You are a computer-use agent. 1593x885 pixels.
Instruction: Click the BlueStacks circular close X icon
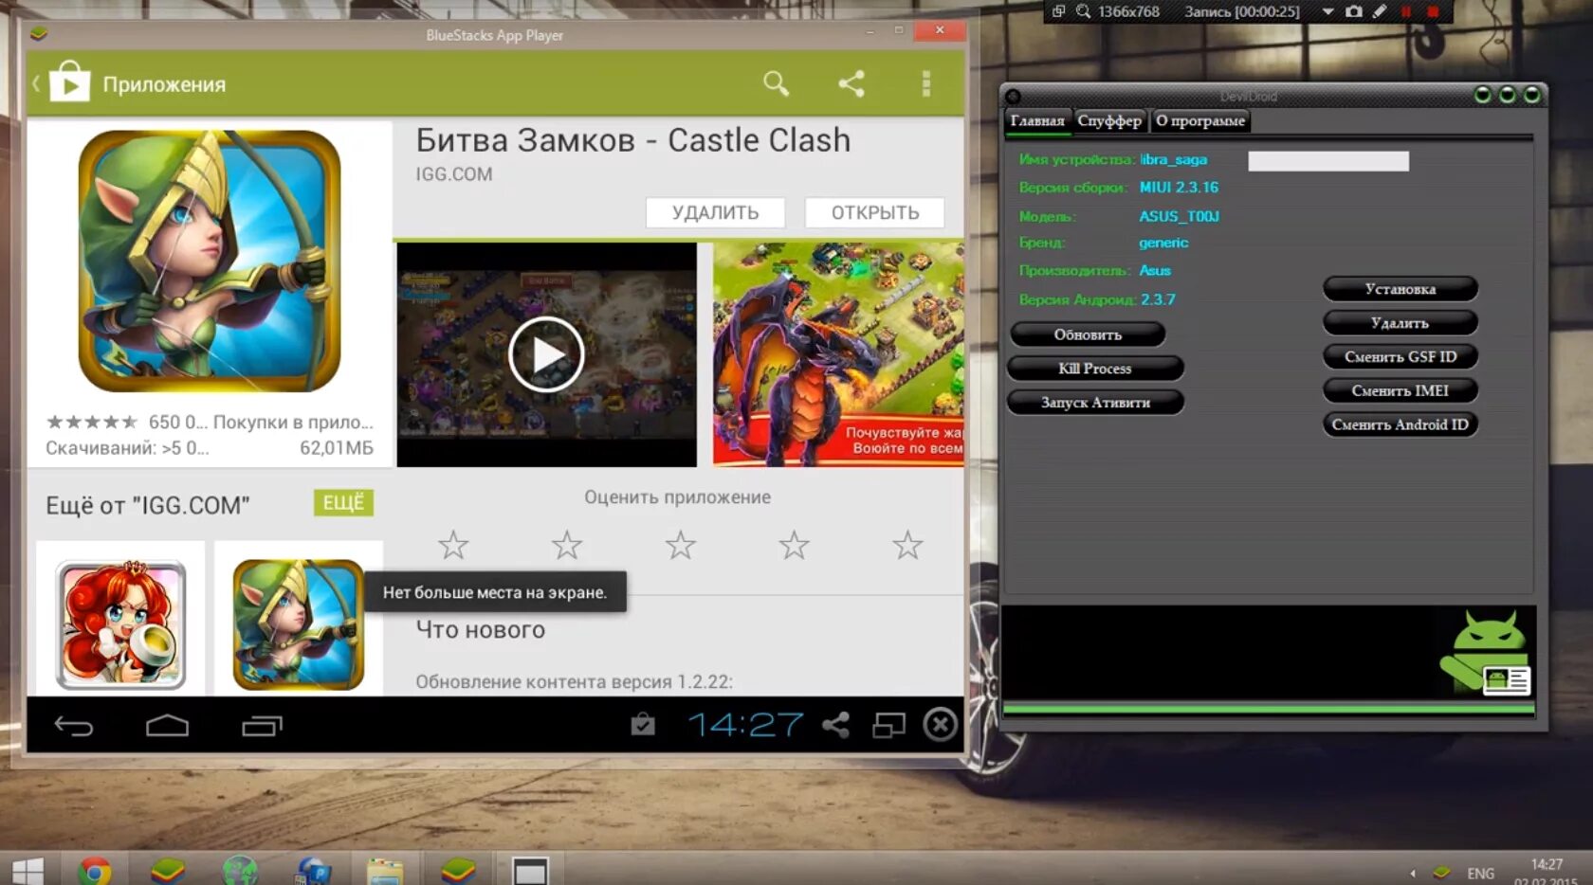tap(941, 725)
